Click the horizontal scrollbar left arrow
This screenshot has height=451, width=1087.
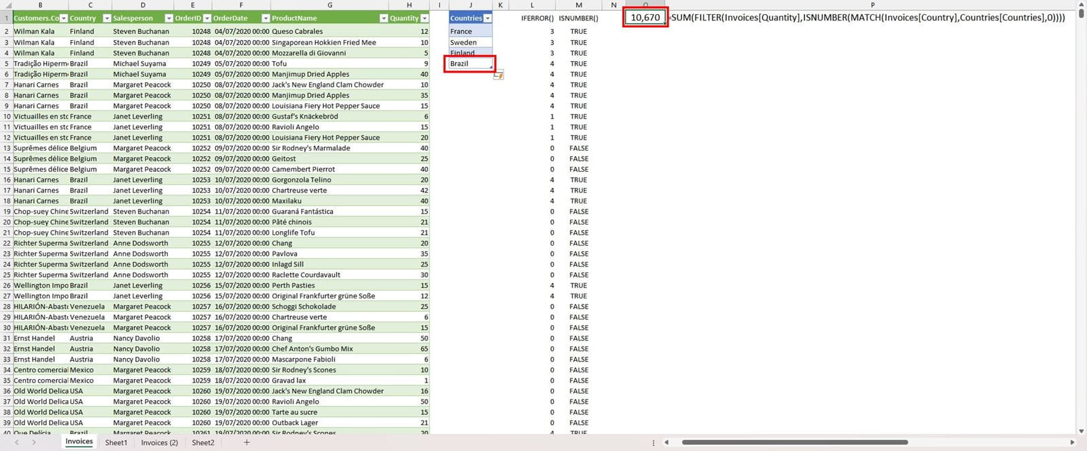pos(666,442)
